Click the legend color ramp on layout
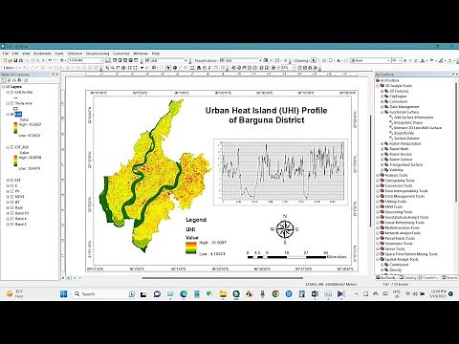Image resolution: width=459 pixels, height=344 pixels. point(191,248)
